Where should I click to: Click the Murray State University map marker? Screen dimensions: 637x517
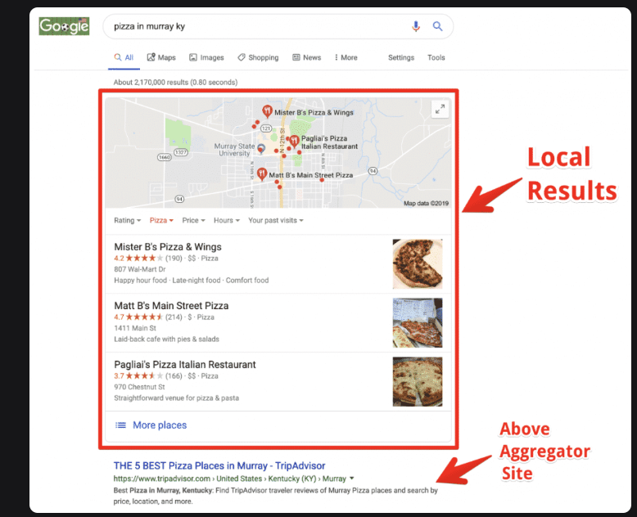(262, 149)
